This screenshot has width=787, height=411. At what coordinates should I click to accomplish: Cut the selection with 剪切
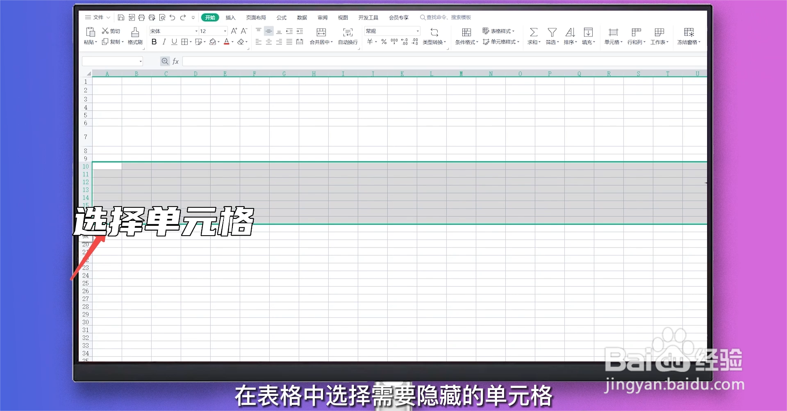pyautogui.click(x=111, y=31)
